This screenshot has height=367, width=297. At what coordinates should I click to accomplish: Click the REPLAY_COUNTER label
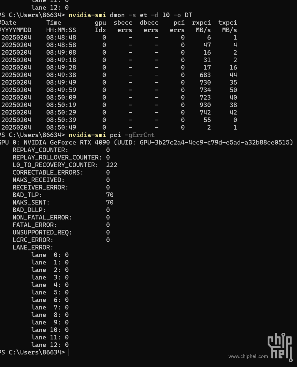40,150
